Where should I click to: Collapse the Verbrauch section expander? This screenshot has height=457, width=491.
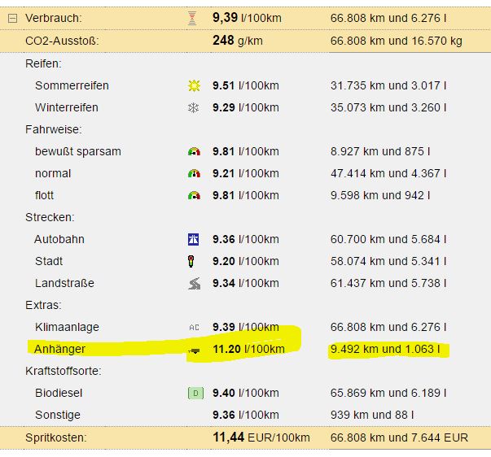pos(12,17)
